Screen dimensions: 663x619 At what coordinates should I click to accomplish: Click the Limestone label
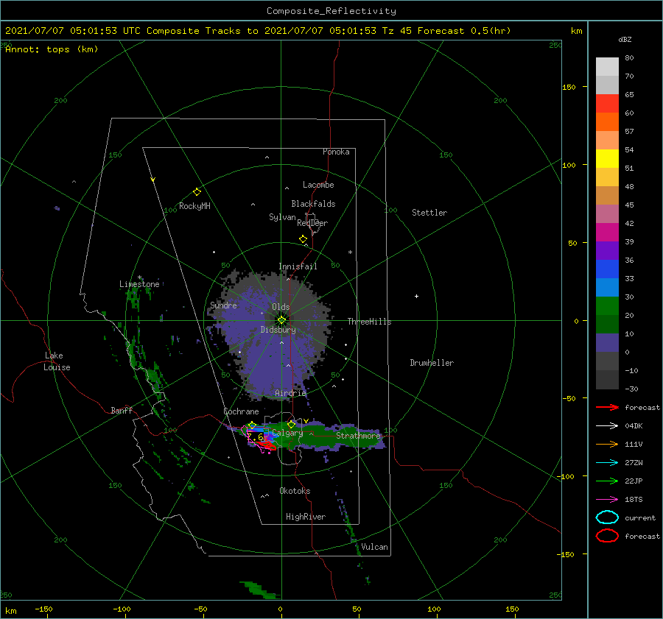point(139,284)
